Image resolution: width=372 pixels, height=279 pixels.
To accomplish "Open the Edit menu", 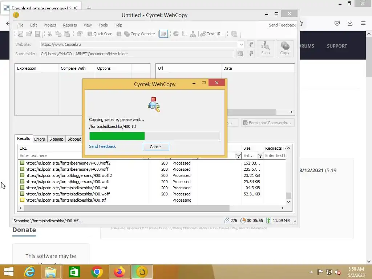I will pyautogui.click(x=33, y=25).
